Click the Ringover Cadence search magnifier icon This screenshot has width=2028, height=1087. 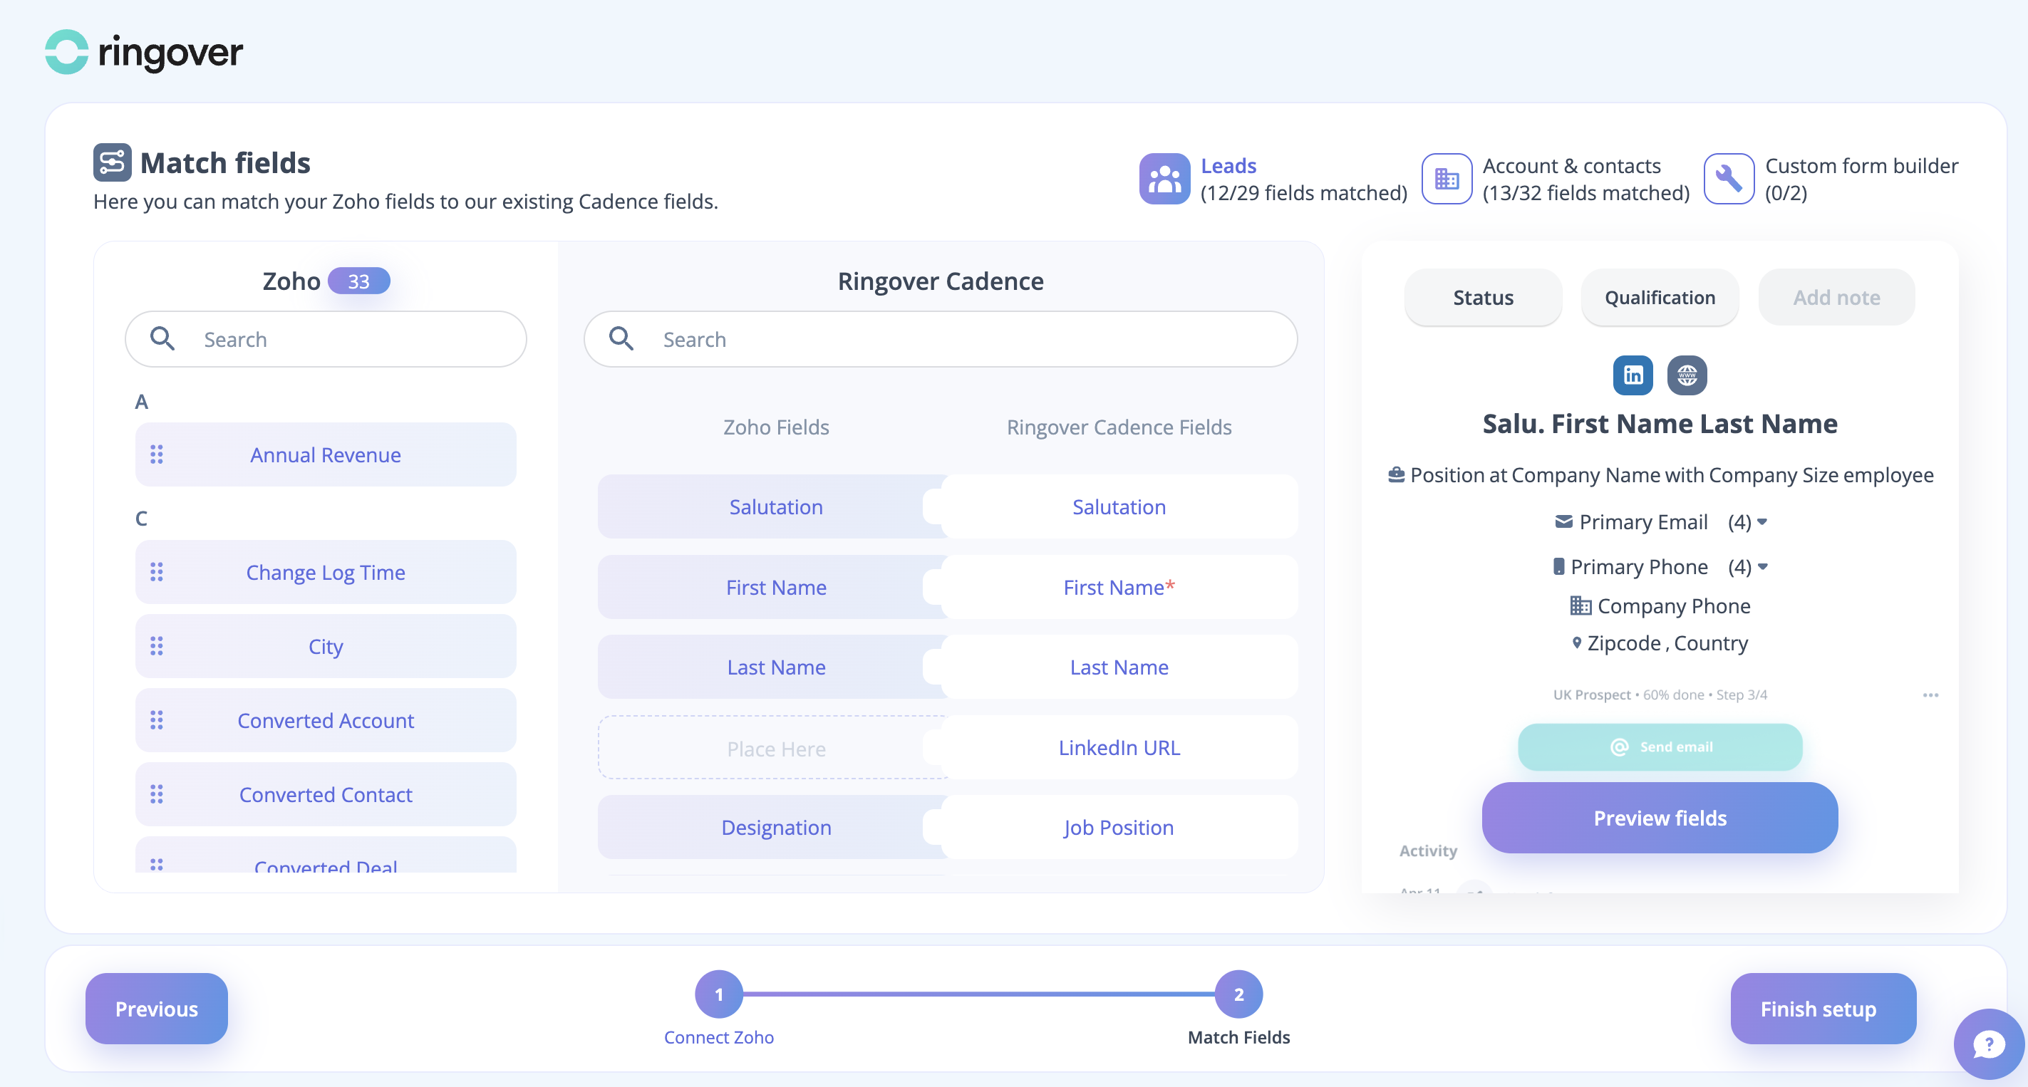point(621,338)
